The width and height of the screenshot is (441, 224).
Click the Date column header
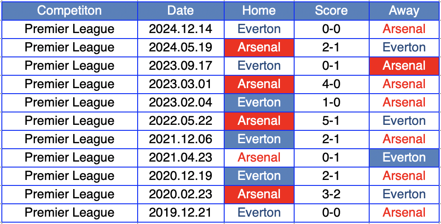180,11
